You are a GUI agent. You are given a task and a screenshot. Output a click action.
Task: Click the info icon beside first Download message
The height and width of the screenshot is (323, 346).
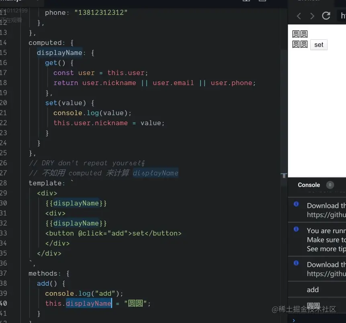(296, 204)
